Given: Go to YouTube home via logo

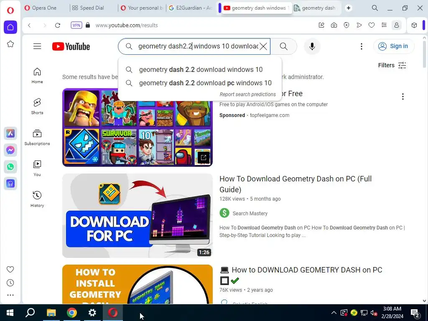Looking at the screenshot, I should (x=71, y=46).
